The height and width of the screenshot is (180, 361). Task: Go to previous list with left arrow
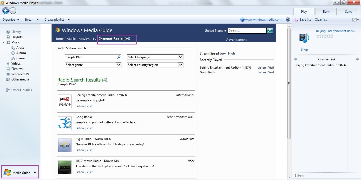click(295, 59)
